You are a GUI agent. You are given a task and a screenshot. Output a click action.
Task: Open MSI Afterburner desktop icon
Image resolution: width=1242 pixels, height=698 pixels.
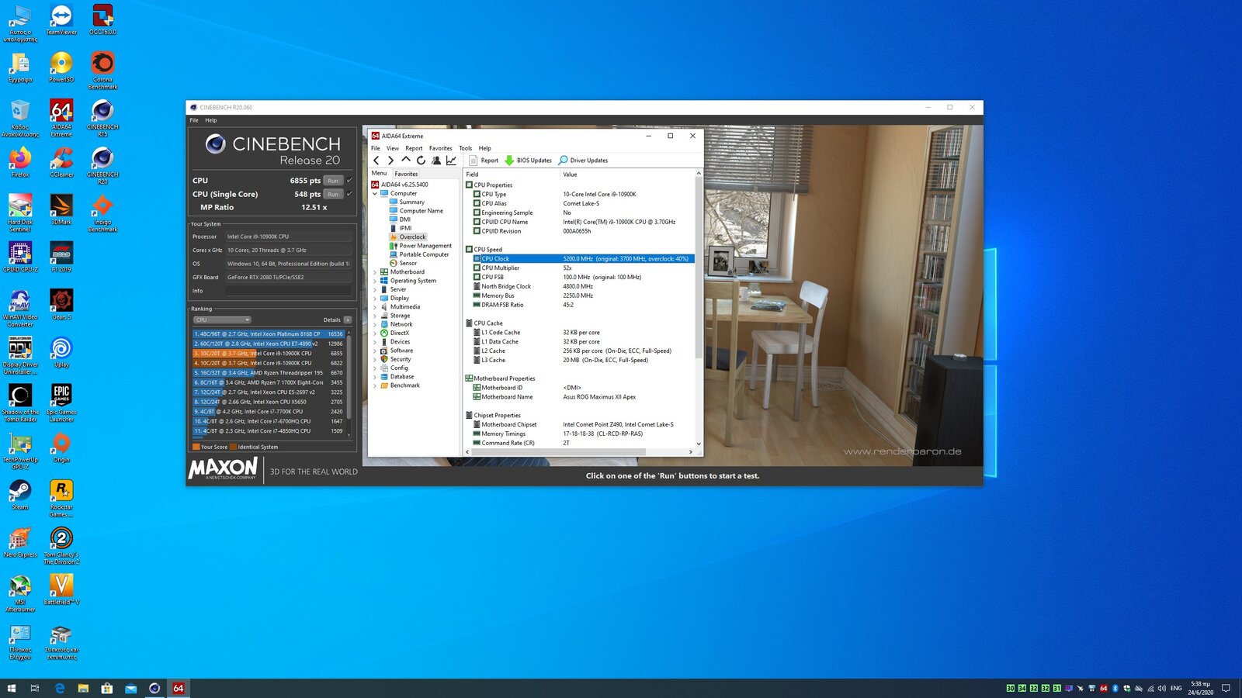coord(20,593)
